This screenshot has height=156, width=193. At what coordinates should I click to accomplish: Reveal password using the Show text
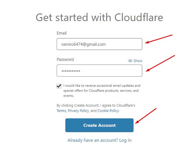(138, 61)
